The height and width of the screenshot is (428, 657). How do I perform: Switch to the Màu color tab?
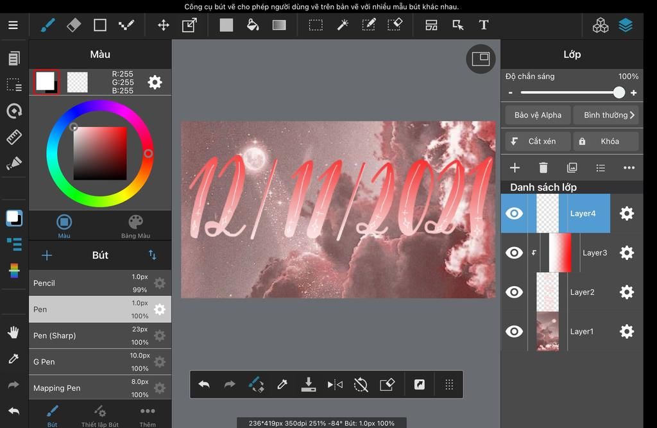coord(64,226)
